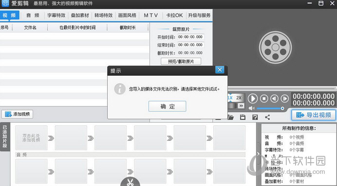Click the fast-forward double arrow button
Image resolution: width=337 pixels, height=186 pixels.
(241, 106)
